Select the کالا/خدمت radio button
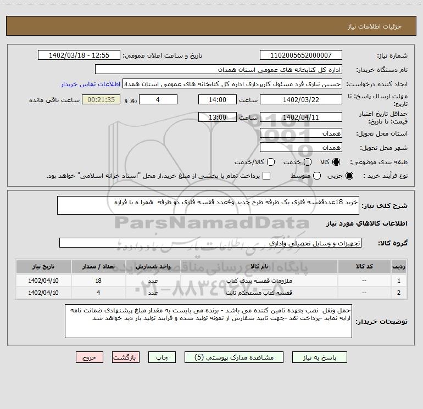The height and width of the screenshot is (409, 423). [271, 162]
